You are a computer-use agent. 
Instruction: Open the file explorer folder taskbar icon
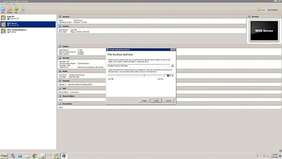(27, 156)
